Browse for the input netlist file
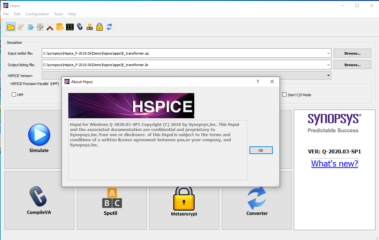The height and width of the screenshot is (240, 379). click(x=353, y=53)
